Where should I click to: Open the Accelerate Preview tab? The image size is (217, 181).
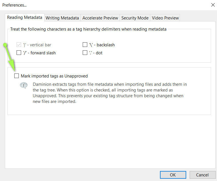click(x=100, y=18)
